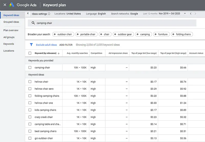Click the camping chair search field
205x142 pixels.
[x=112, y=23]
